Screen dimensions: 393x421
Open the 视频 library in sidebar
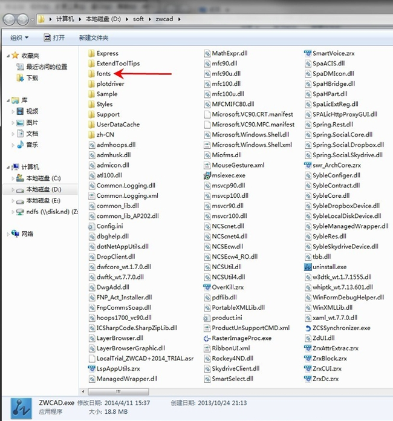27,111
